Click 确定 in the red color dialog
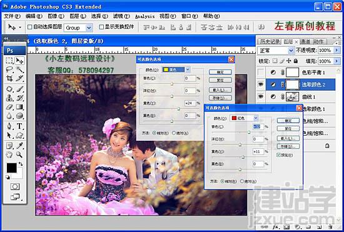The height and width of the screenshot is (232, 344). (x=288, y=121)
